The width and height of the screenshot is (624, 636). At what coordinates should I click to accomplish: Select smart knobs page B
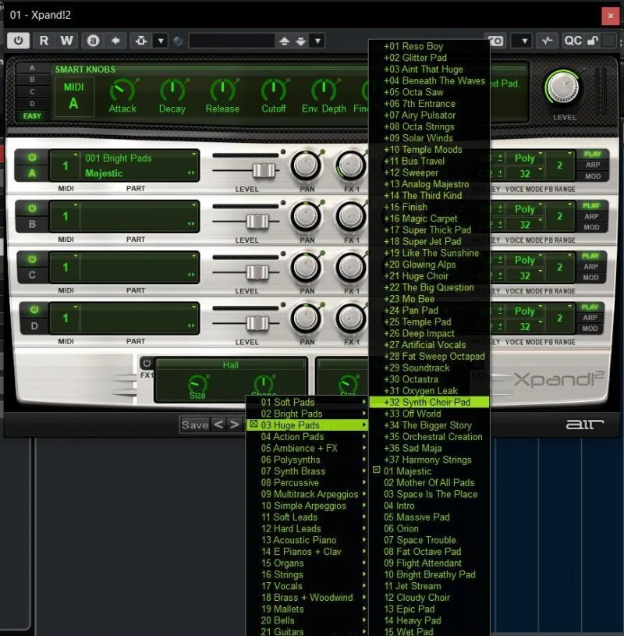pos(32,80)
